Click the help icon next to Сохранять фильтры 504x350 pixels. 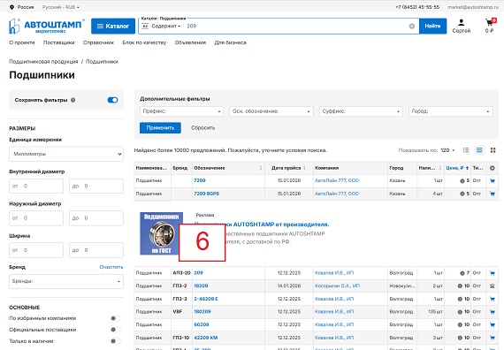(x=73, y=100)
